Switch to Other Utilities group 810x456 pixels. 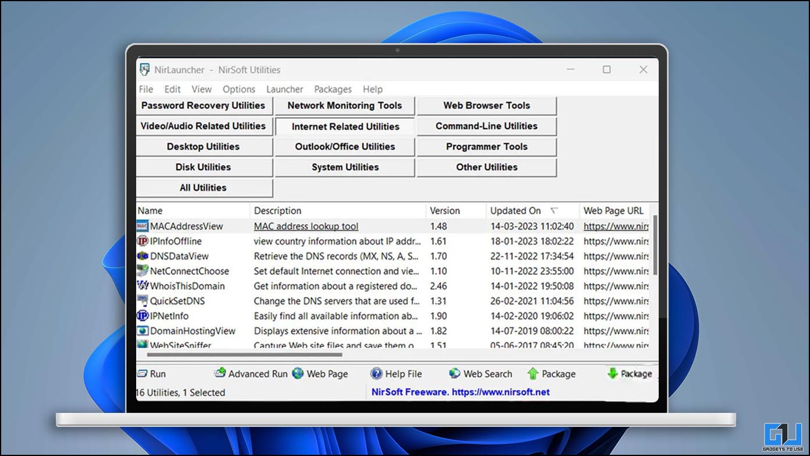486,167
